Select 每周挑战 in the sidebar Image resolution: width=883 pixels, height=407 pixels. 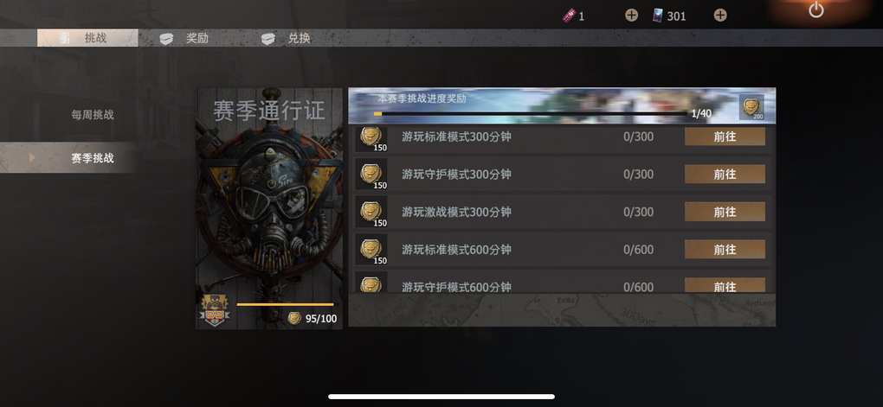click(x=93, y=115)
